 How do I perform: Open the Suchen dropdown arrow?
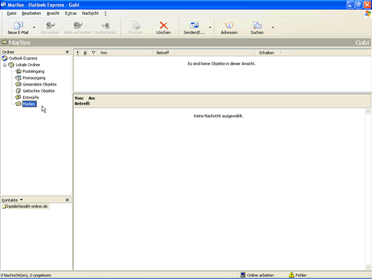point(273,28)
